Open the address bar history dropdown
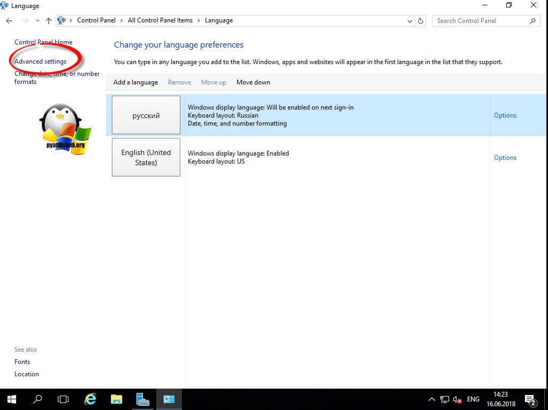The image size is (548, 410). (410, 21)
